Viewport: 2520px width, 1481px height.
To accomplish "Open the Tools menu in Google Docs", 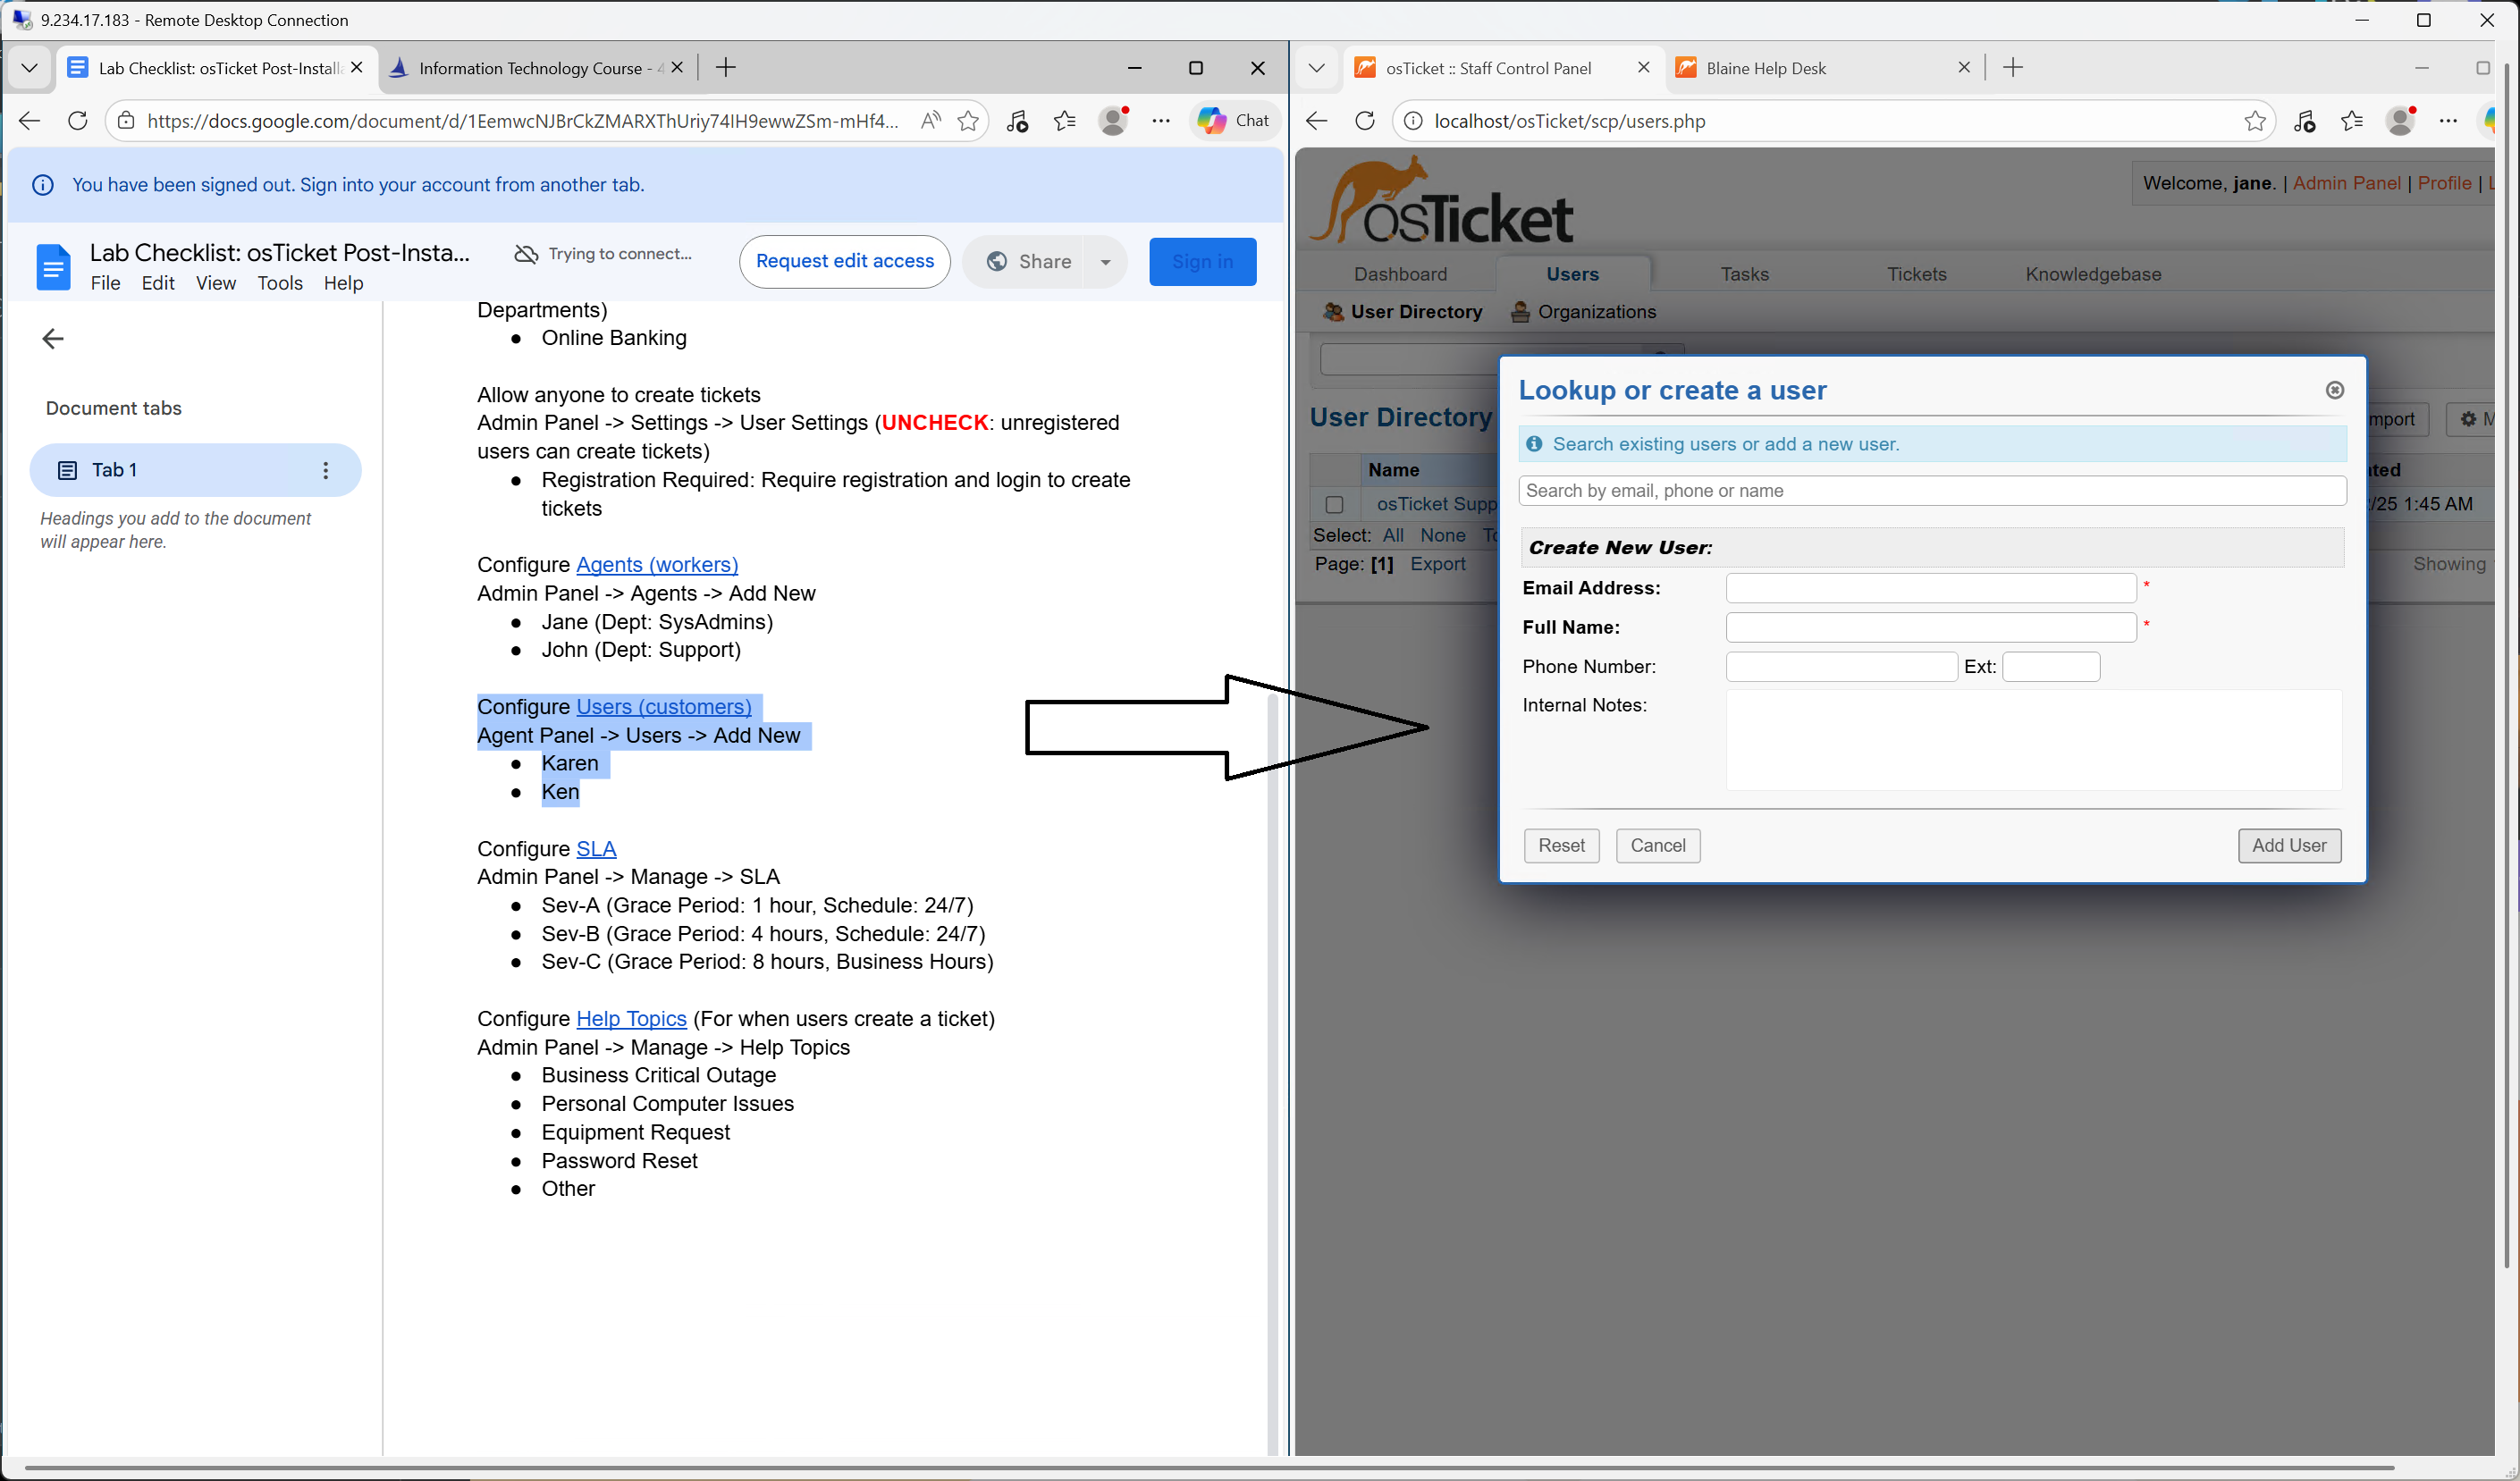I will pyautogui.click(x=279, y=283).
